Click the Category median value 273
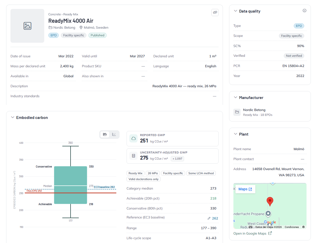The width and height of the screenshot is (317, 243). 213,189
